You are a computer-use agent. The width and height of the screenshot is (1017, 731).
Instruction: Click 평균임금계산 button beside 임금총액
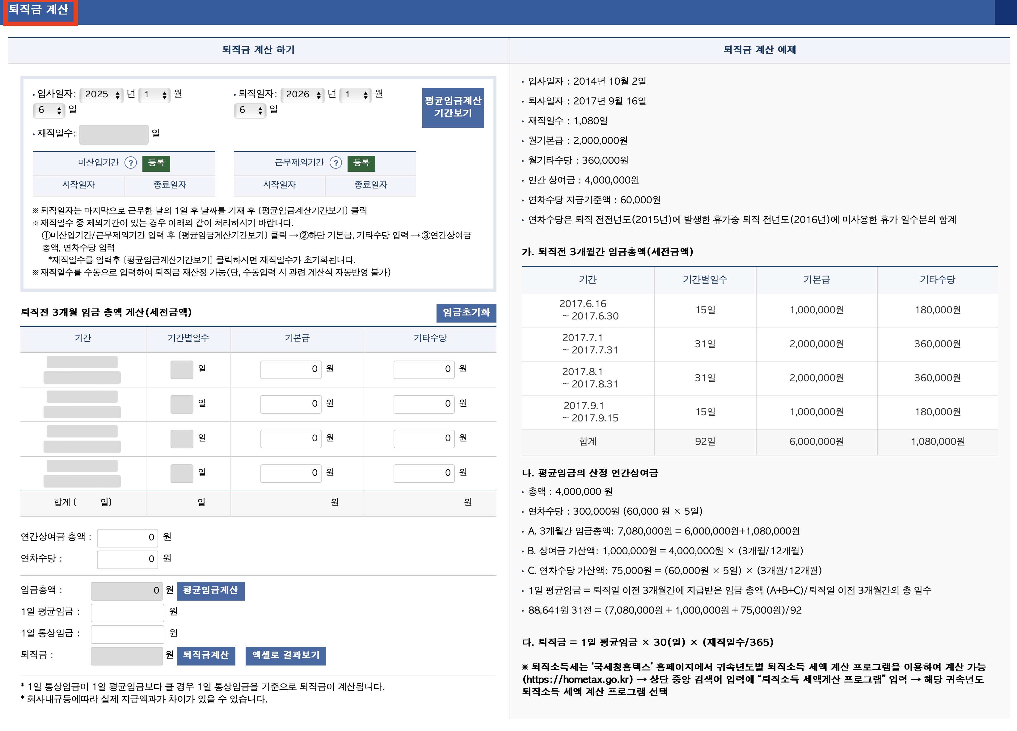click(x=210, y=591)
